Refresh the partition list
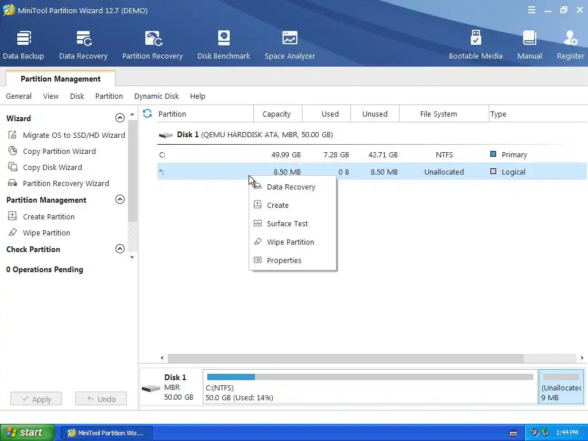588x441 pixels. (x=148, y=114)
